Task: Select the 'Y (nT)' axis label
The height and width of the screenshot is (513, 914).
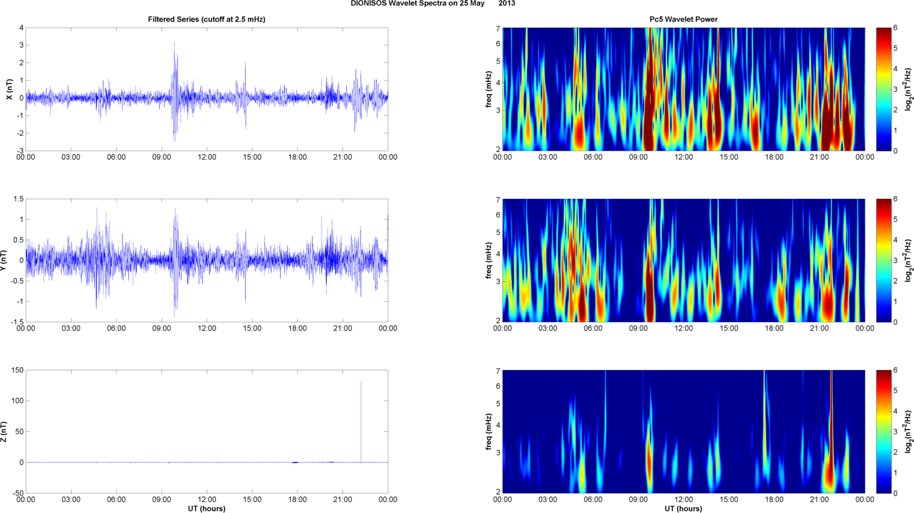Action: (x=4, y=261)
